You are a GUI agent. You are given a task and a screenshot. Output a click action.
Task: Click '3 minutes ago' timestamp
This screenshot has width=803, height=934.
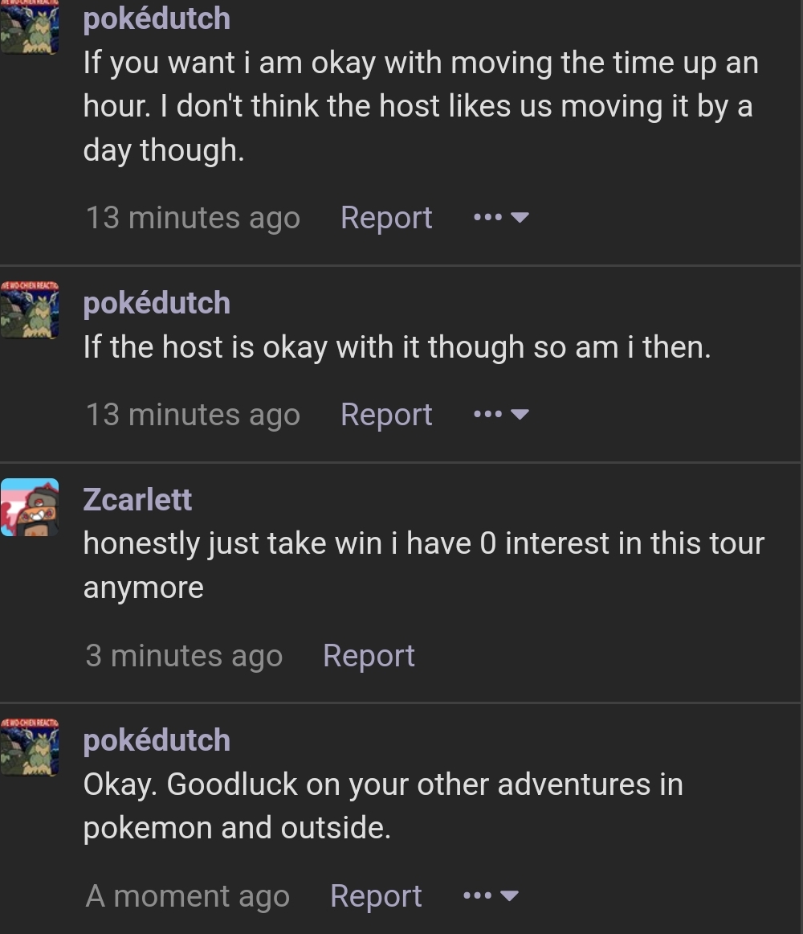click(184, 655)
